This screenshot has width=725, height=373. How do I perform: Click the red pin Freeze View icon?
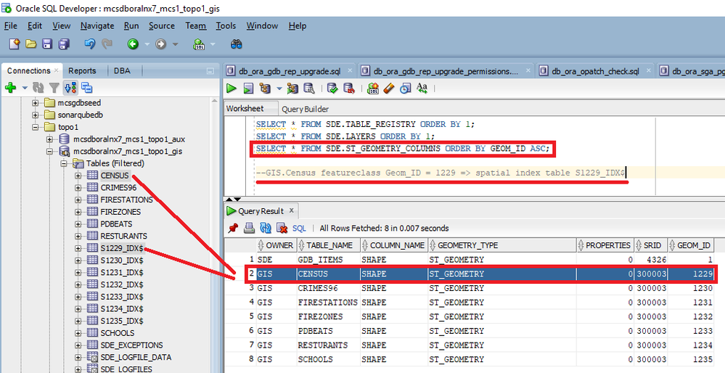[233, 228]
